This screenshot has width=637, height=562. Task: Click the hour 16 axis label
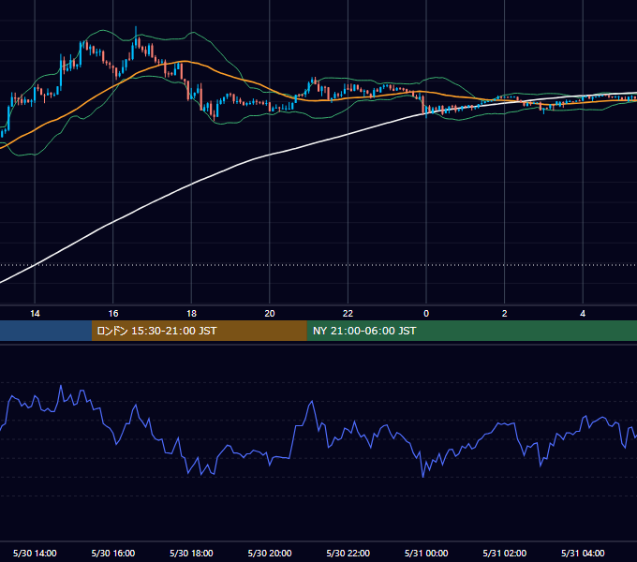(113, 314)
